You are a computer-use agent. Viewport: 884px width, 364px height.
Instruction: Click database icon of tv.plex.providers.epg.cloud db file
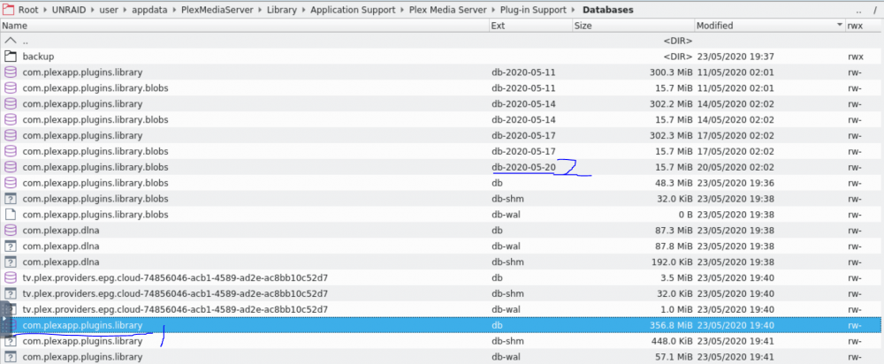[x=10, y=277]
